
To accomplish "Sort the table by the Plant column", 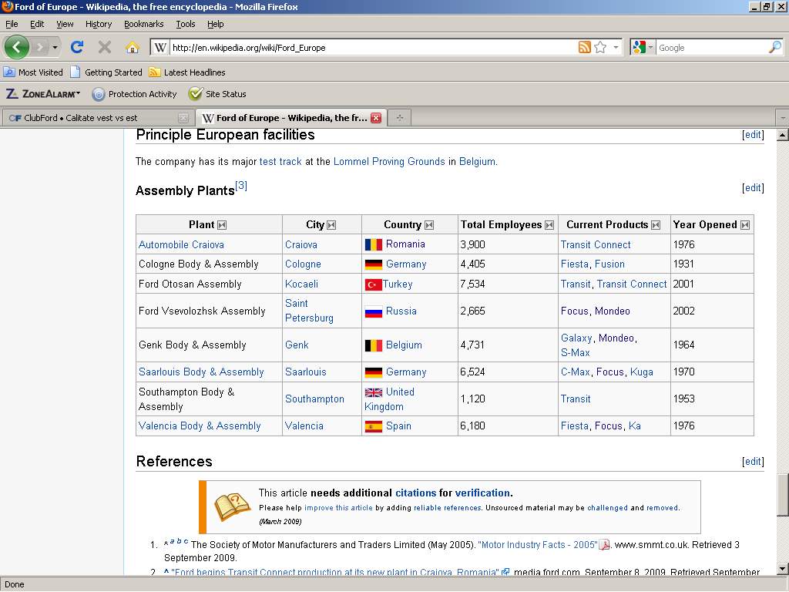I will (222, 225).
